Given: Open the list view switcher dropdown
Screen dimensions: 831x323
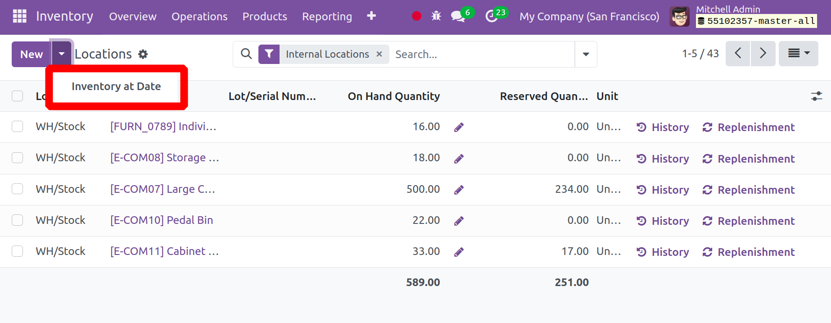Looking at the screenshot, I should (798, 54).
